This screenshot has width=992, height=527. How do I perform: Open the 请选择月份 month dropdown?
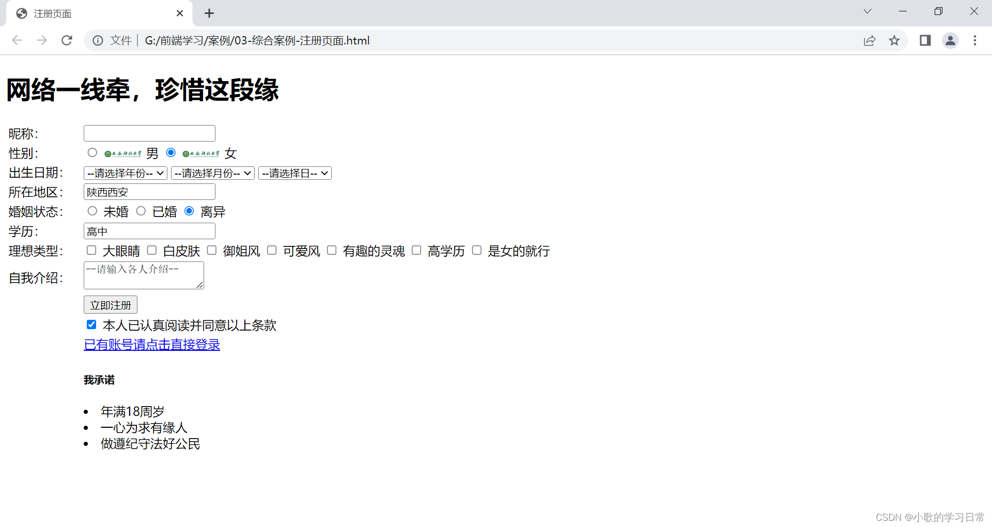point(212,173)
